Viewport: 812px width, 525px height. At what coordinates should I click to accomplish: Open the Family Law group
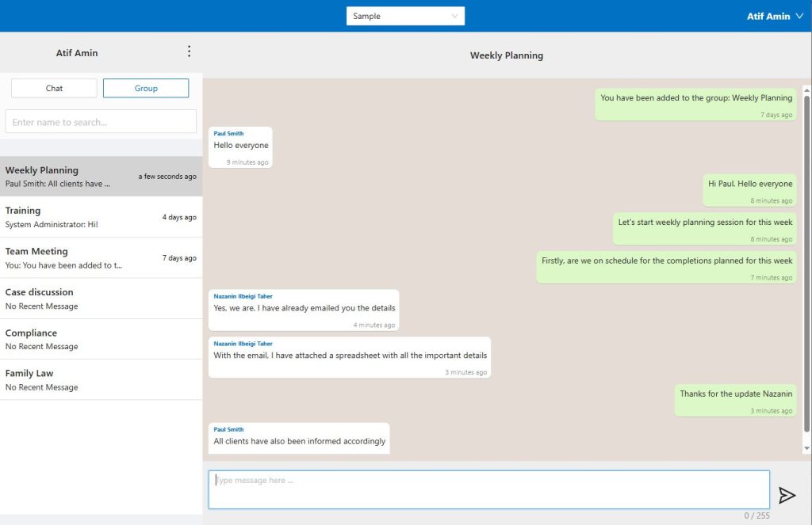point(101,380)
